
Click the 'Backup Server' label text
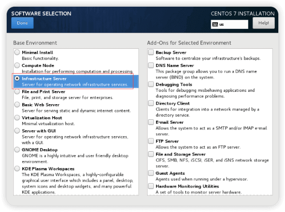coord(171,53)
